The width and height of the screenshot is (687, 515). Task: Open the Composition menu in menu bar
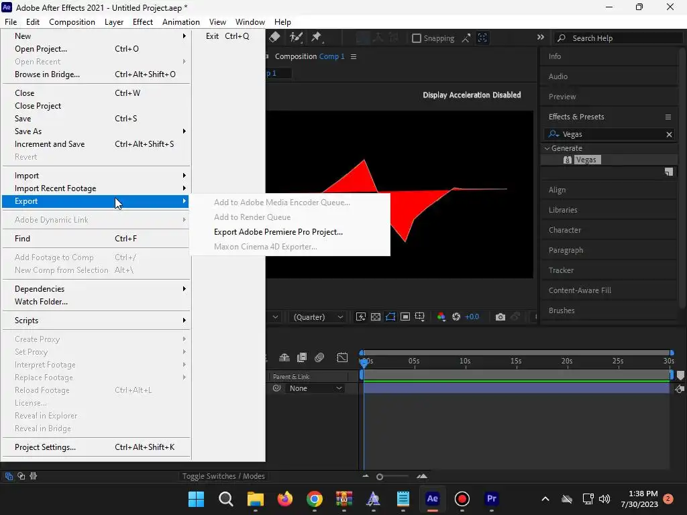72,22
